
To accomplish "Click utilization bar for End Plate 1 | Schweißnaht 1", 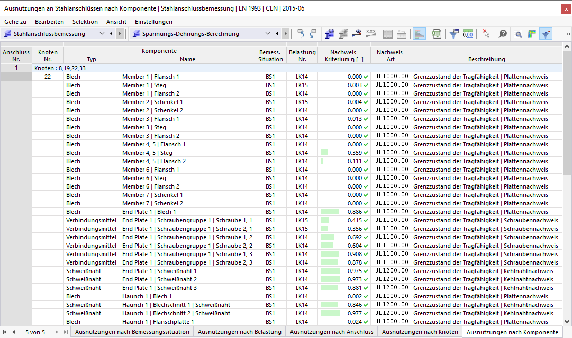I will [330, 271].
